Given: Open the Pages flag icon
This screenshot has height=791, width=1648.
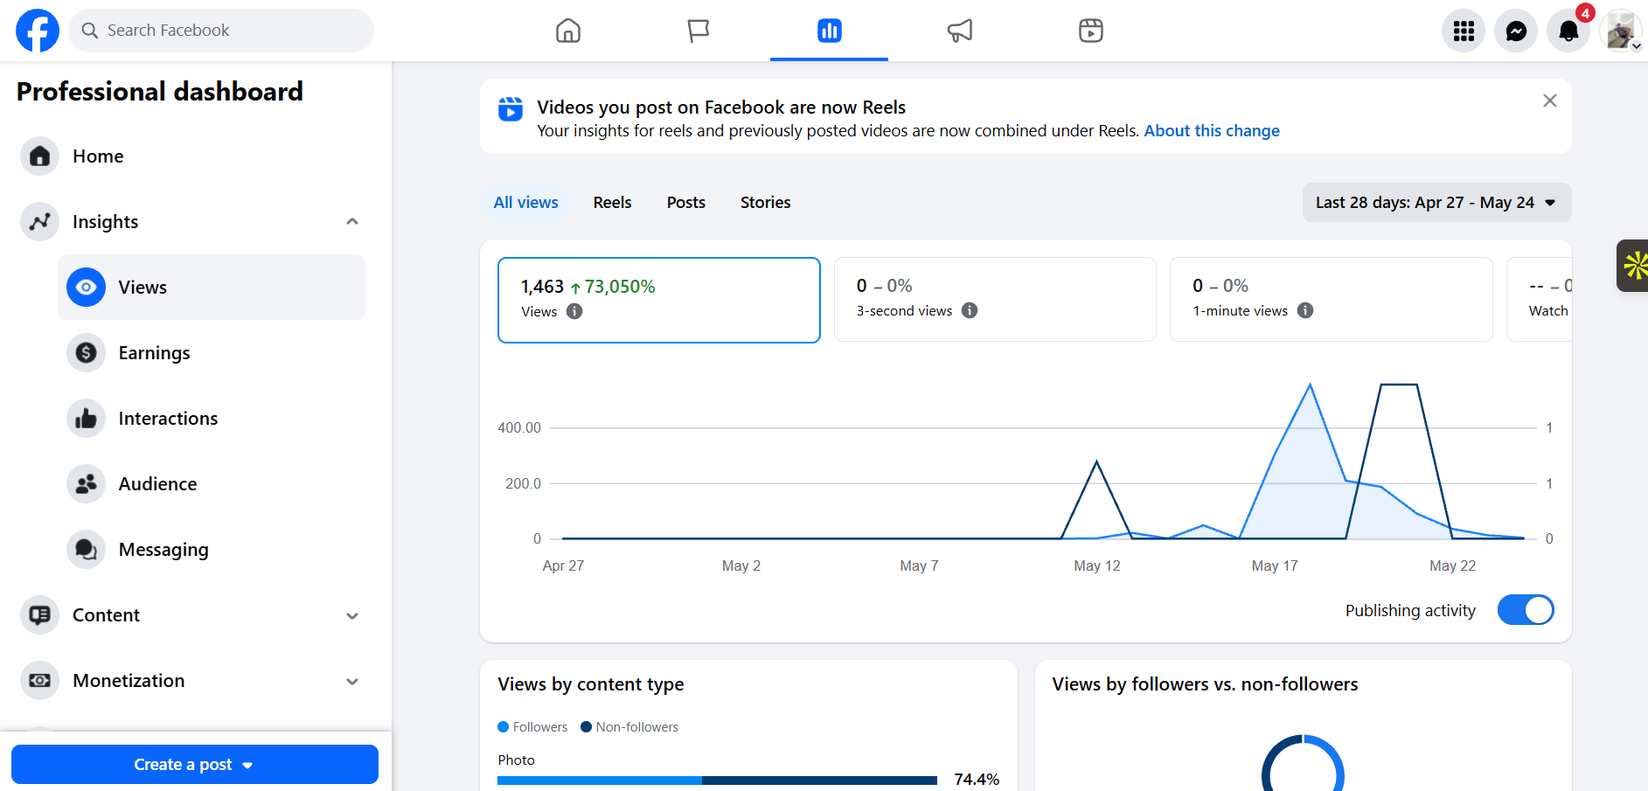Looking at the screenshot, I should [699, 31].
